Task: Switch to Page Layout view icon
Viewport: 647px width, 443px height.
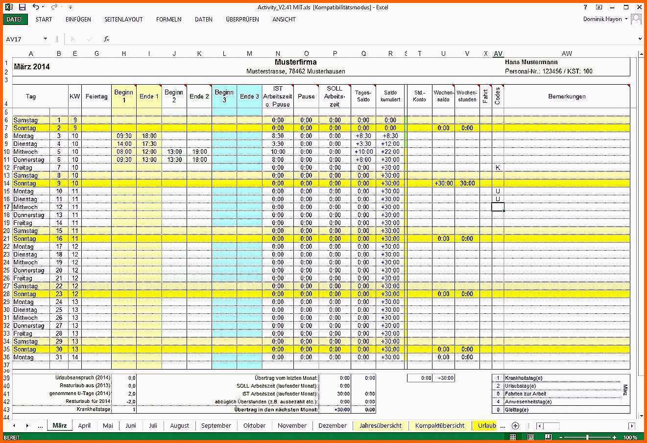Action: pyautogui.click(x=530, y=437)
